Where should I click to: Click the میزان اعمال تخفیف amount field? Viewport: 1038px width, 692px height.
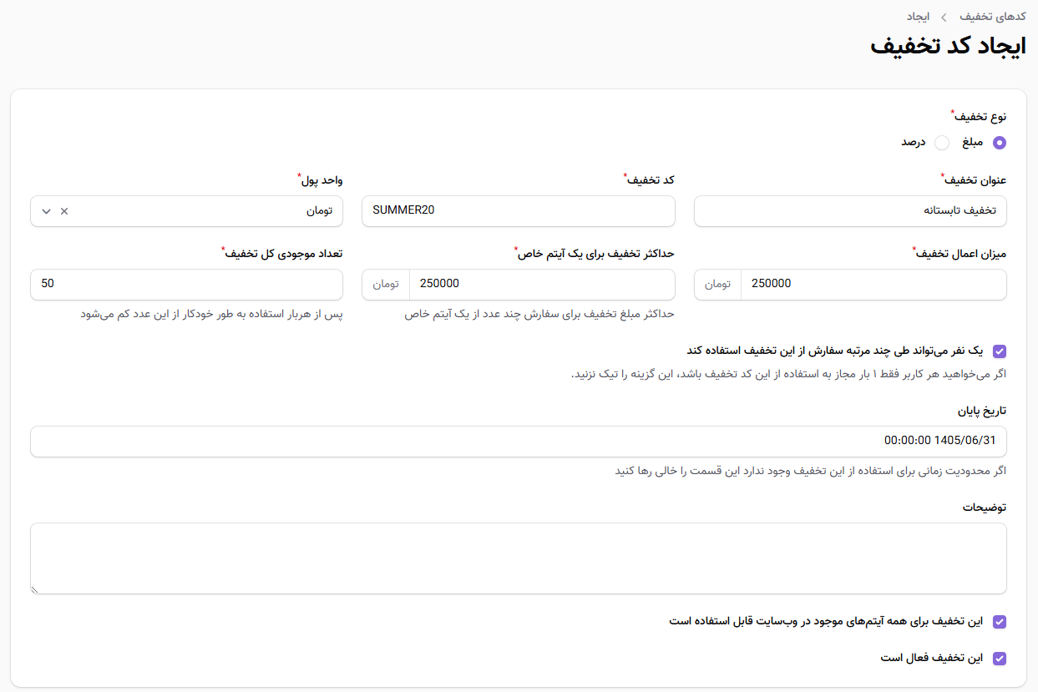873,284
